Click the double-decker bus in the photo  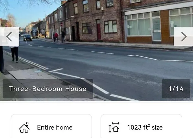coord(35,32)
